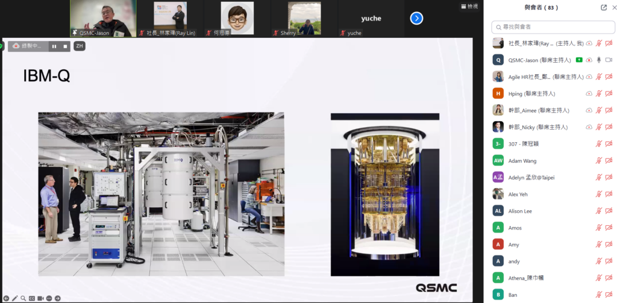
Task: Select participant Adam Wang in the list
Action: [522, 161]
